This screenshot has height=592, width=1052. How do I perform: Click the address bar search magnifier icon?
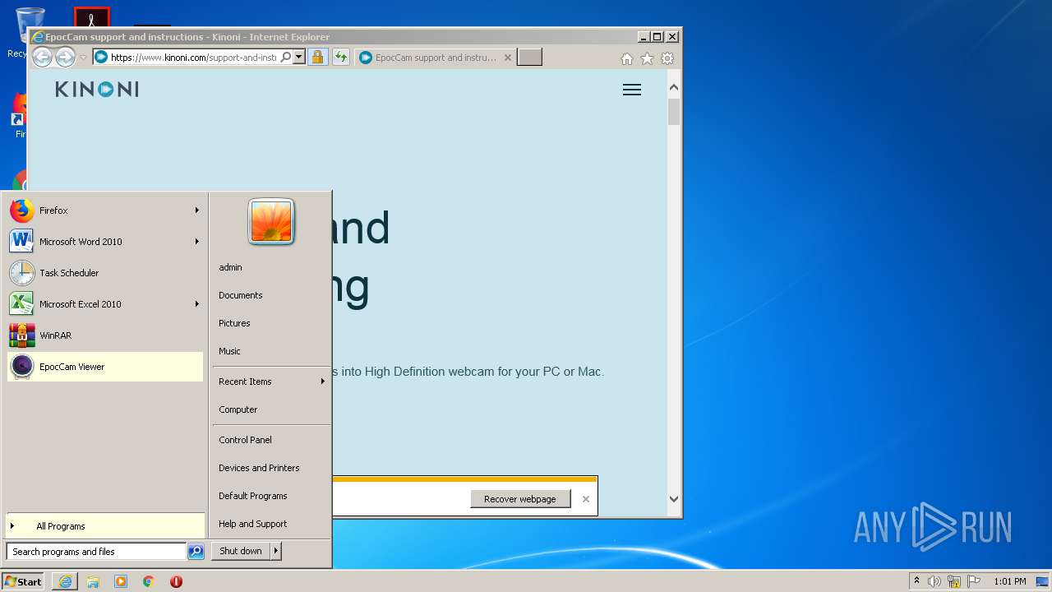point(285,58)
